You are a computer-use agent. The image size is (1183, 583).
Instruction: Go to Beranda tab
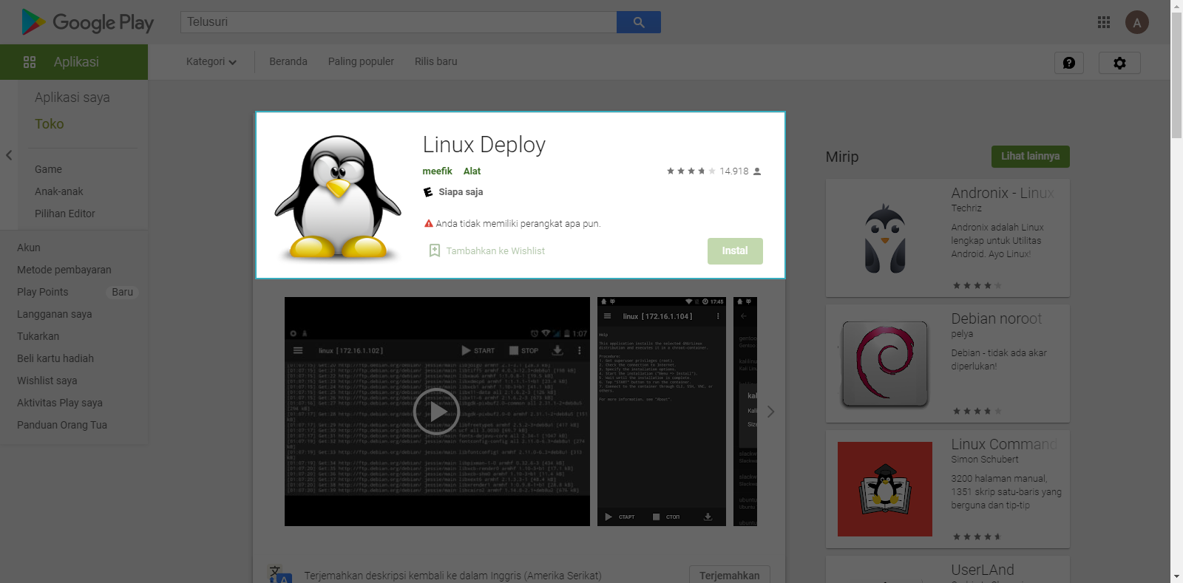tap(288, 61)
